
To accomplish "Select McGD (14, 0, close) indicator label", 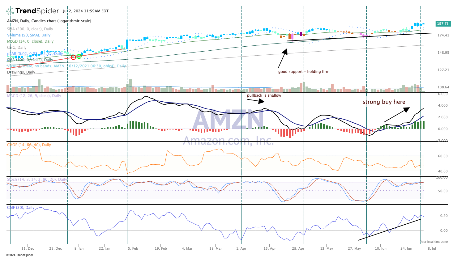I will coord(30,41).
